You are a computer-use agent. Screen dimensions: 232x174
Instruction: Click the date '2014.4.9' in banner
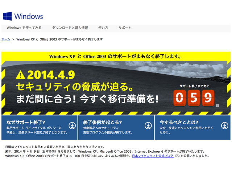click(x=51, y=75)
